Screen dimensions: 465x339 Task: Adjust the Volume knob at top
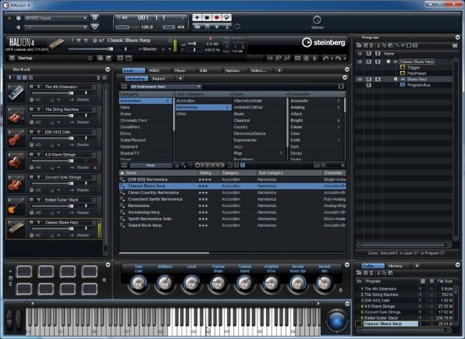[317, 20]
